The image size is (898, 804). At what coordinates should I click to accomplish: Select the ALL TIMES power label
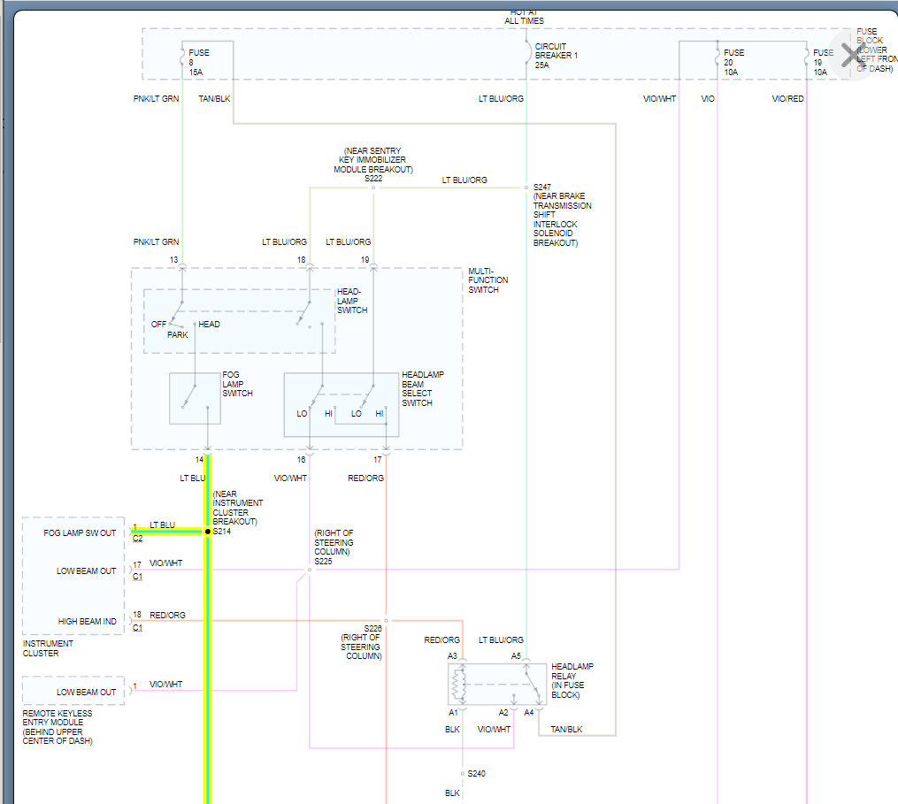click(524, 21)
